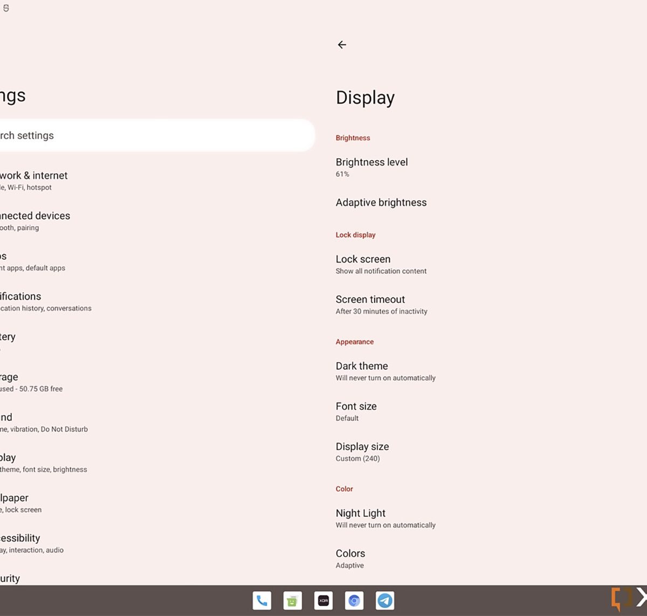The height and width of the screenshot is (616, 647).
Task: Open the XDA app from the taskbar
Action: pos(323,600)
